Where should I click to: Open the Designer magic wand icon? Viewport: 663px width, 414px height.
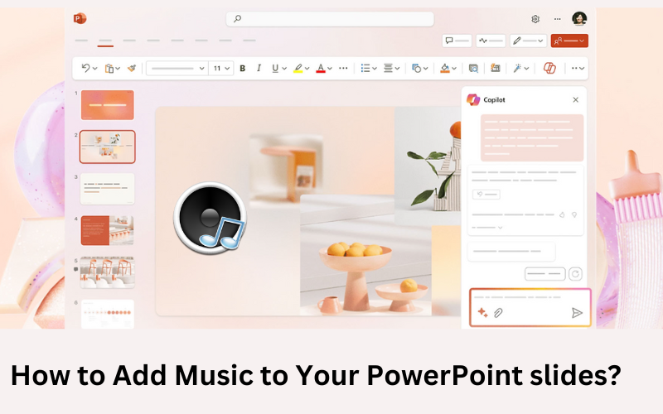pos(517,68)
